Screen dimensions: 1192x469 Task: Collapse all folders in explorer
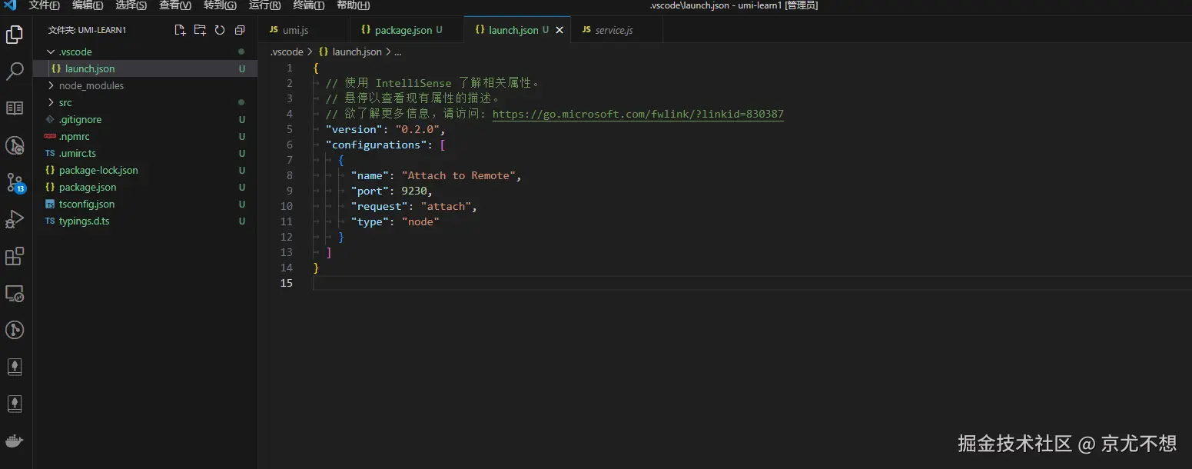[x=240, y=30]
